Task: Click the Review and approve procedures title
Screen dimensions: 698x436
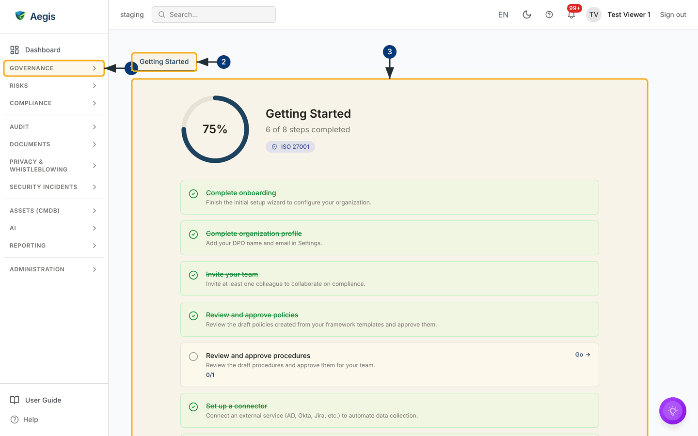Action: click(258, 356)
